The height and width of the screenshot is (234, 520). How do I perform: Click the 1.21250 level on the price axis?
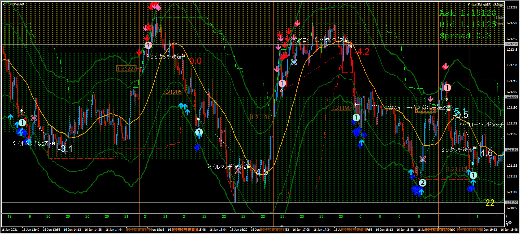pyautogui.click(x=512, y=44)
